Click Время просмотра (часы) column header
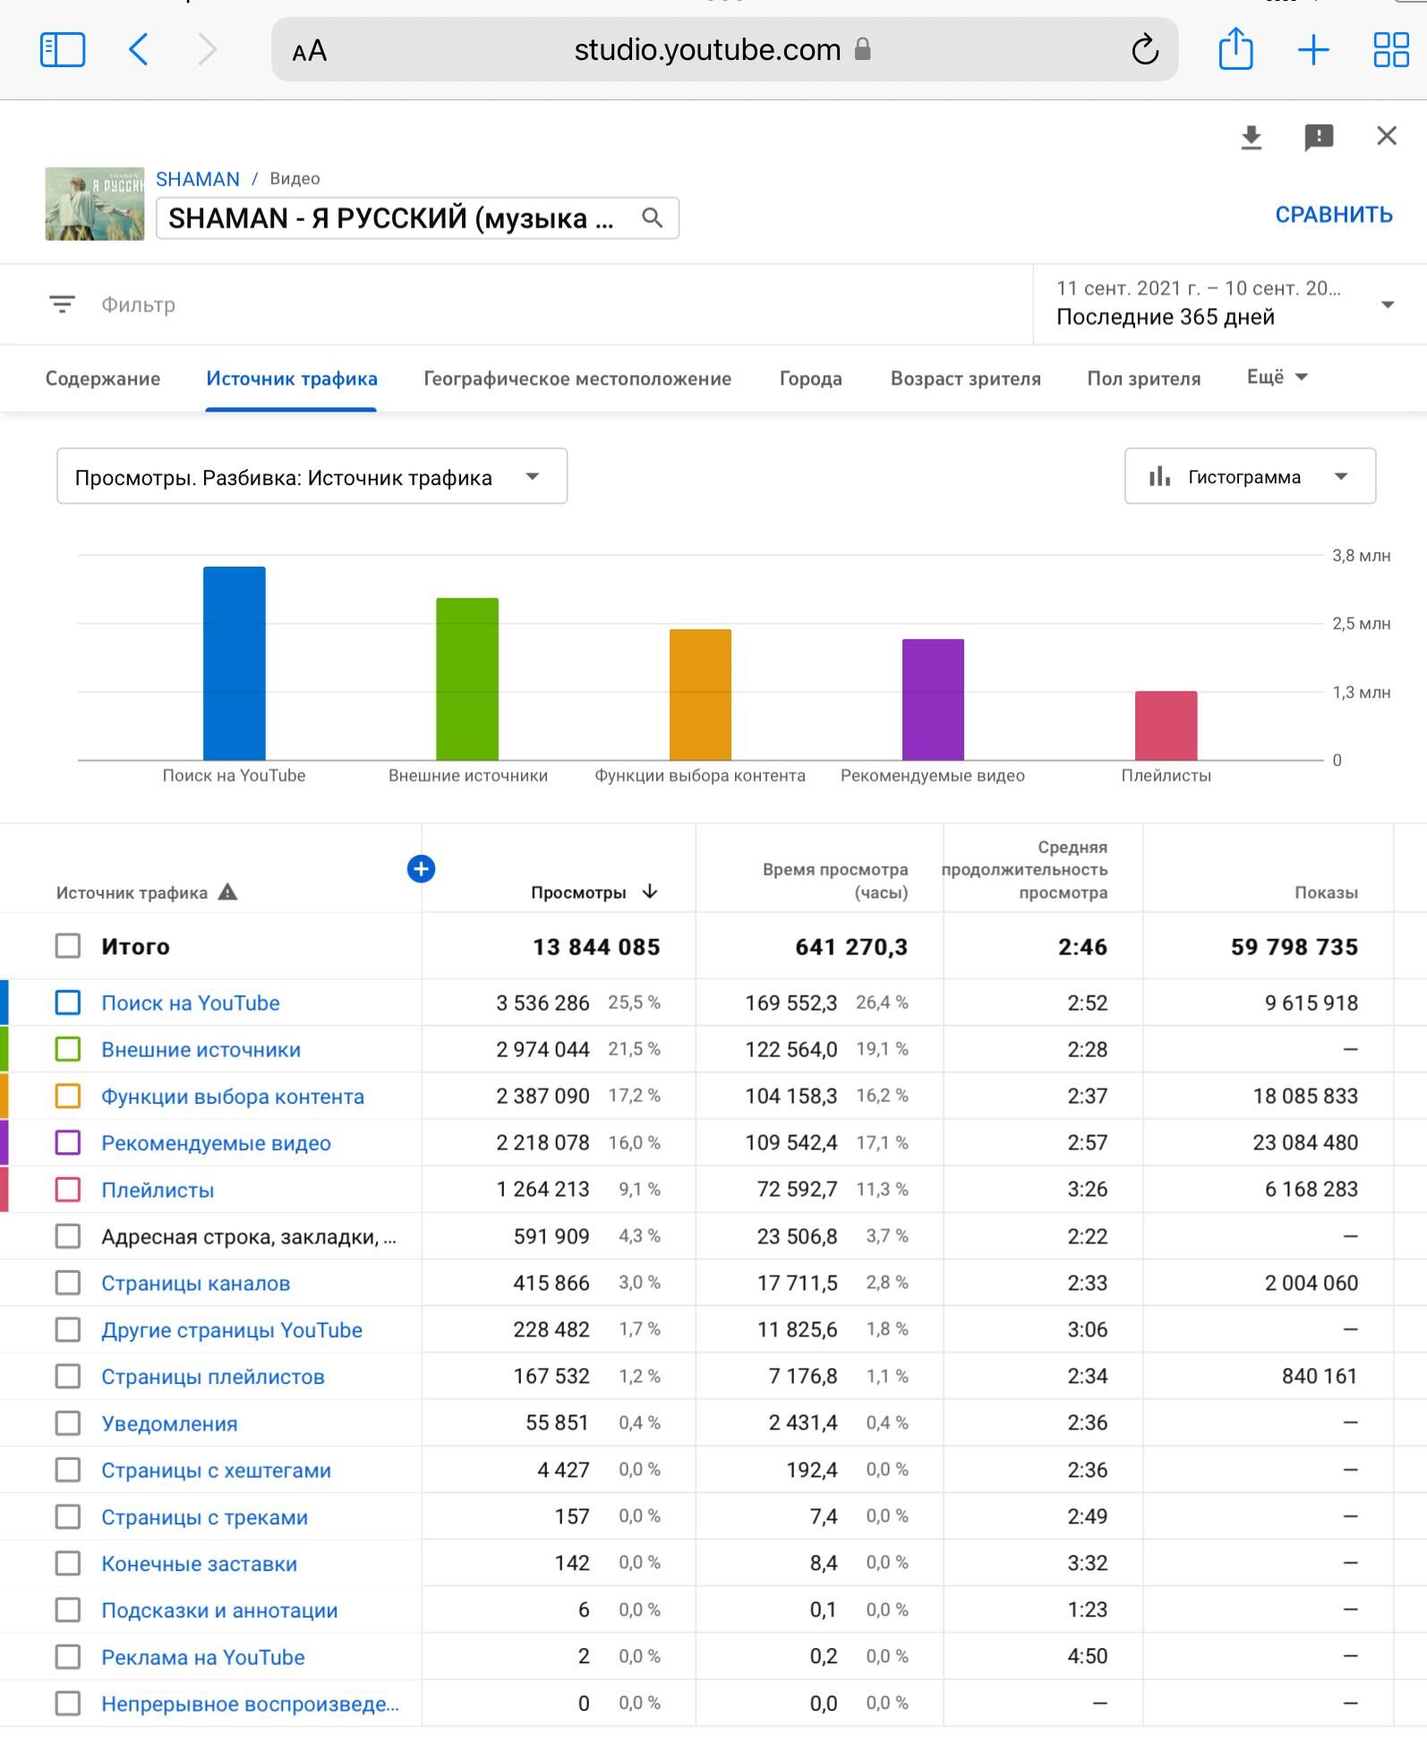 pos(835,881)
